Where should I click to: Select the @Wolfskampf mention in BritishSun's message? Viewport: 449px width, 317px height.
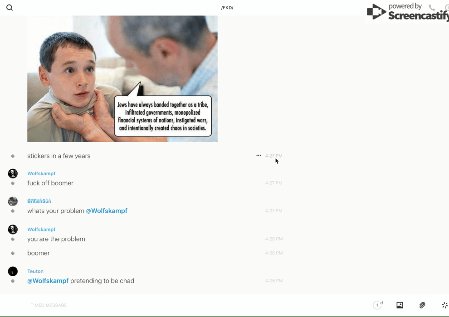[107, 211]
